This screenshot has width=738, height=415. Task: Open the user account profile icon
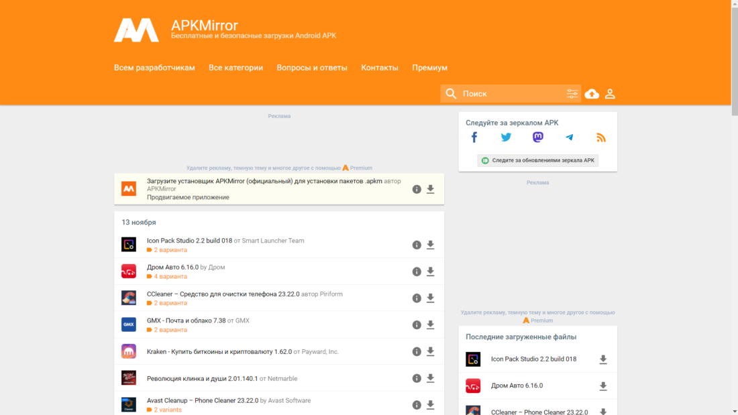point(610,94)
